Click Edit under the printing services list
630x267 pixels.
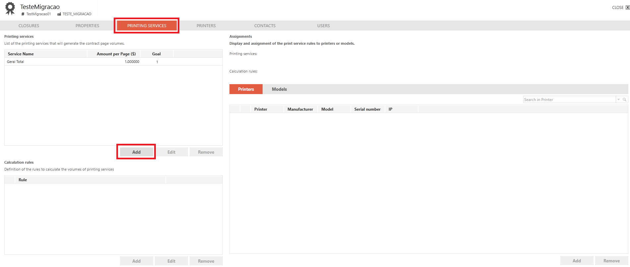coord(171,152)
